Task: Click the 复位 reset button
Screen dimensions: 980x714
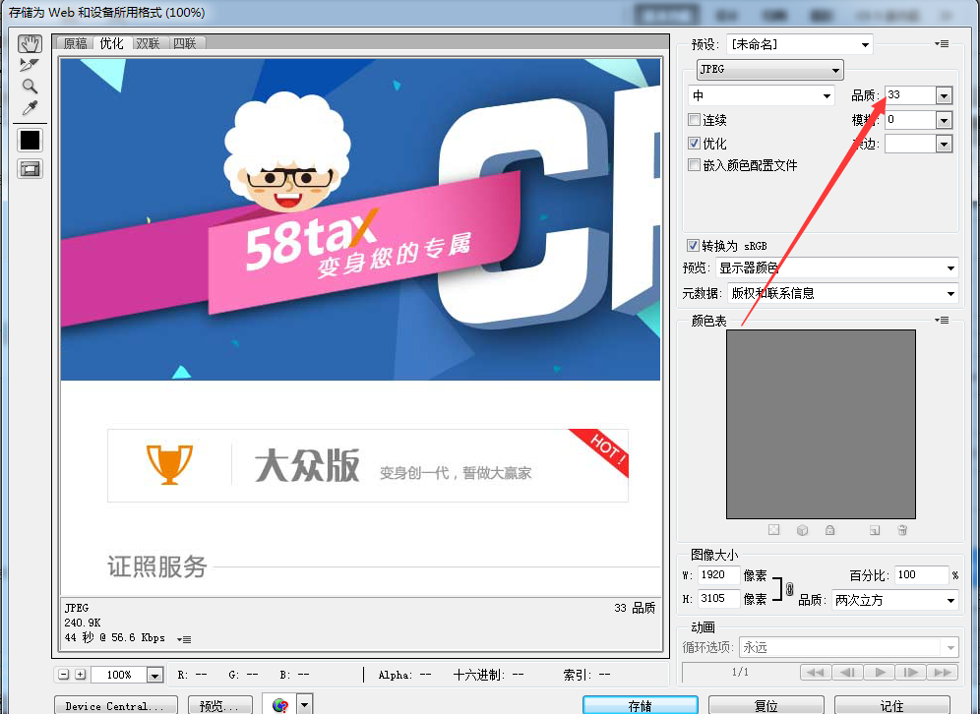Action: (x=766, y=705)
